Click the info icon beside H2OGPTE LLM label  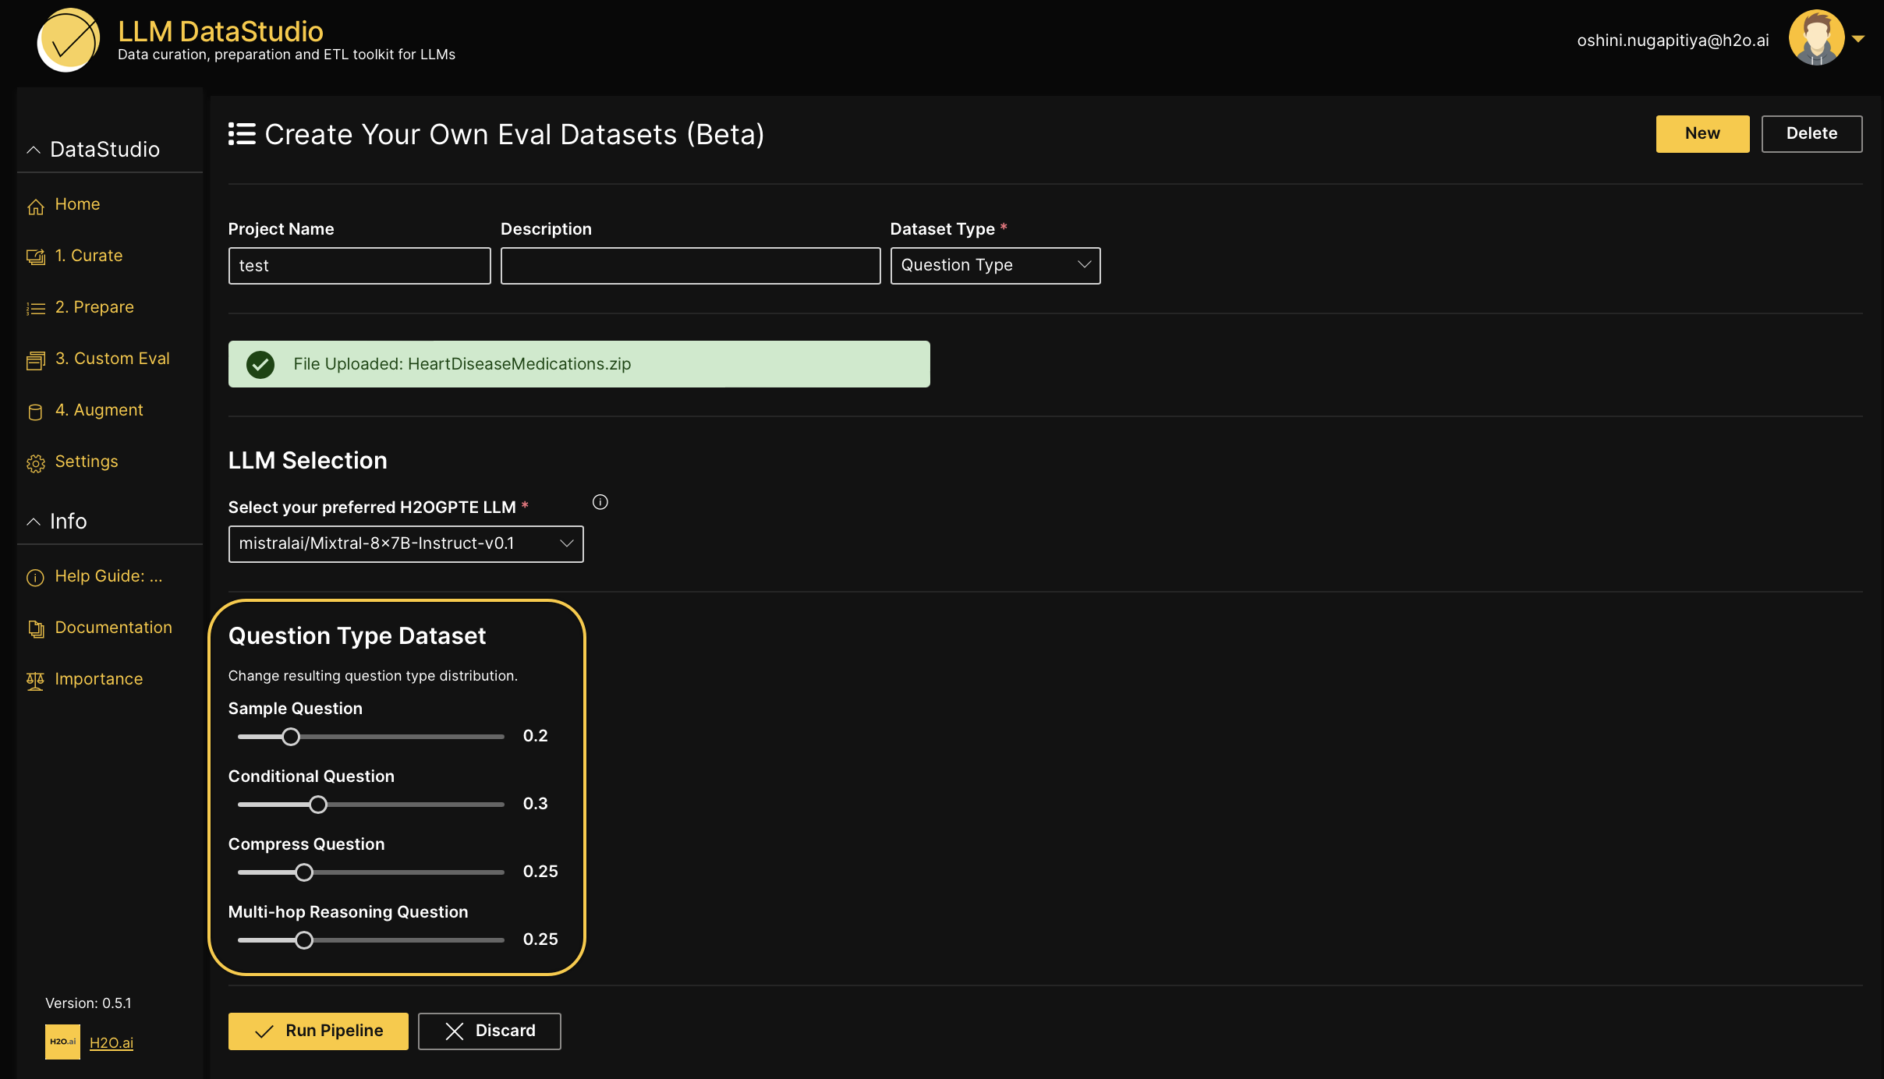pyautogui.click(x=600, y=502)
